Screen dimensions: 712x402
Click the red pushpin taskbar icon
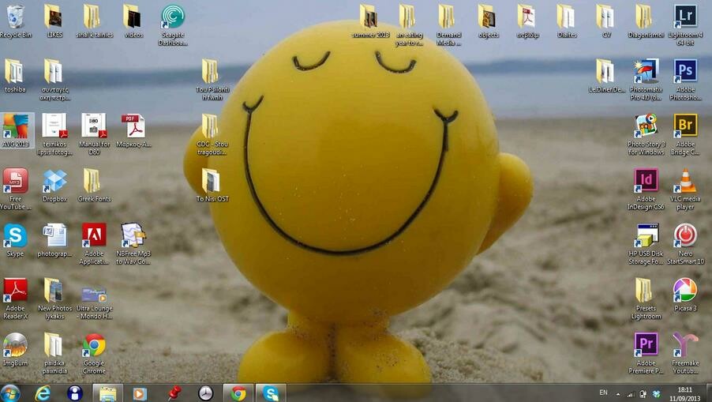tap(173, 393)
